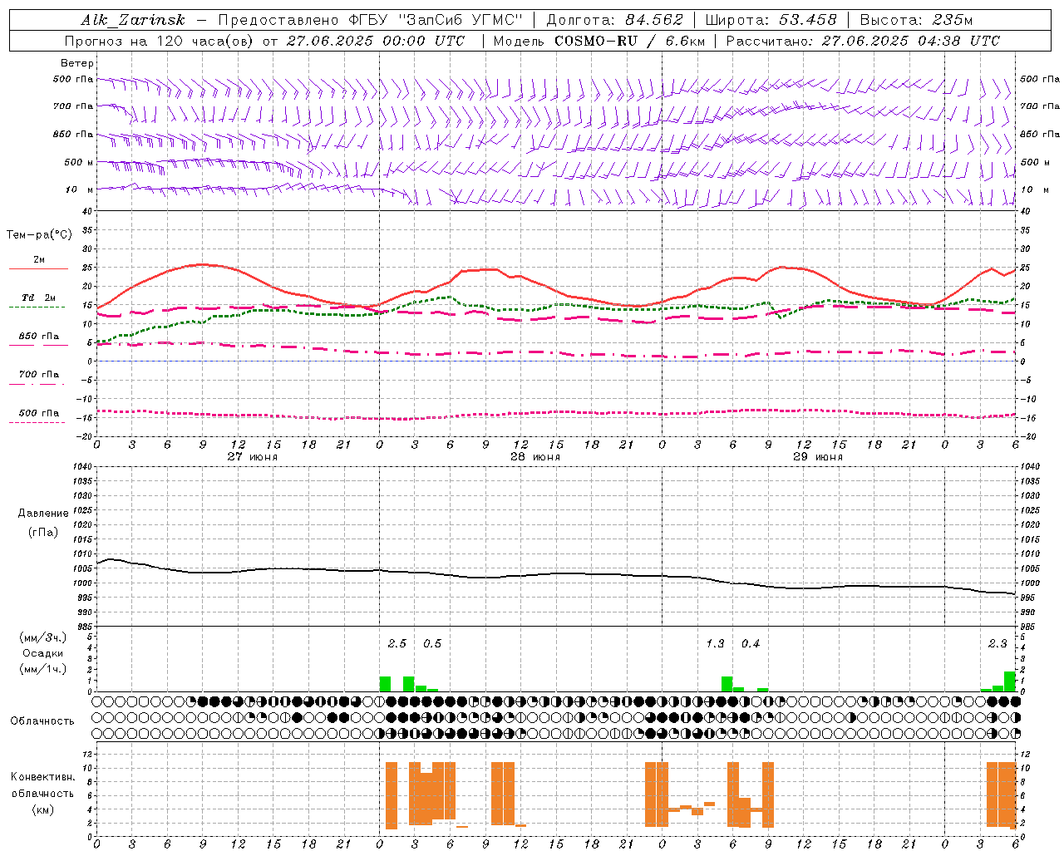1064x851 pixels.
Task: Click the (мм/1ч.) precipitation unit label
Action: pyautogui.click(x=43, y=669)
